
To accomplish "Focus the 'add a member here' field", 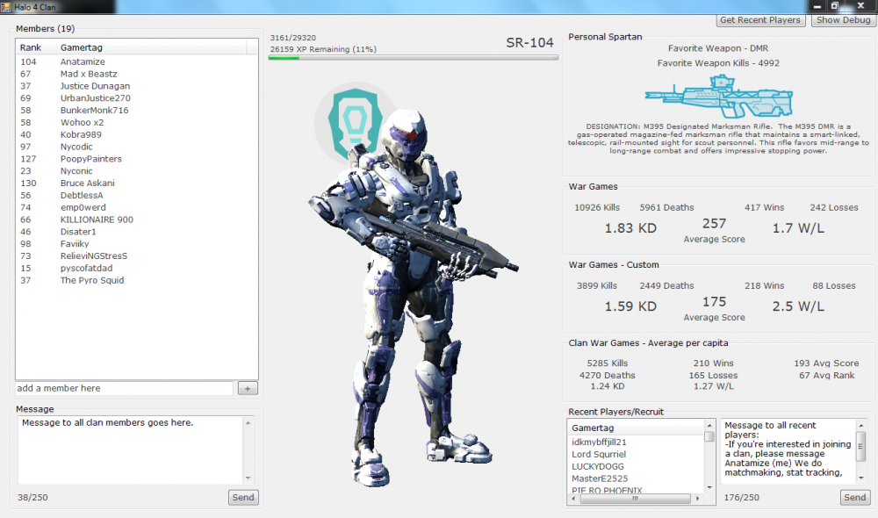I will click(x=123, y=388).
